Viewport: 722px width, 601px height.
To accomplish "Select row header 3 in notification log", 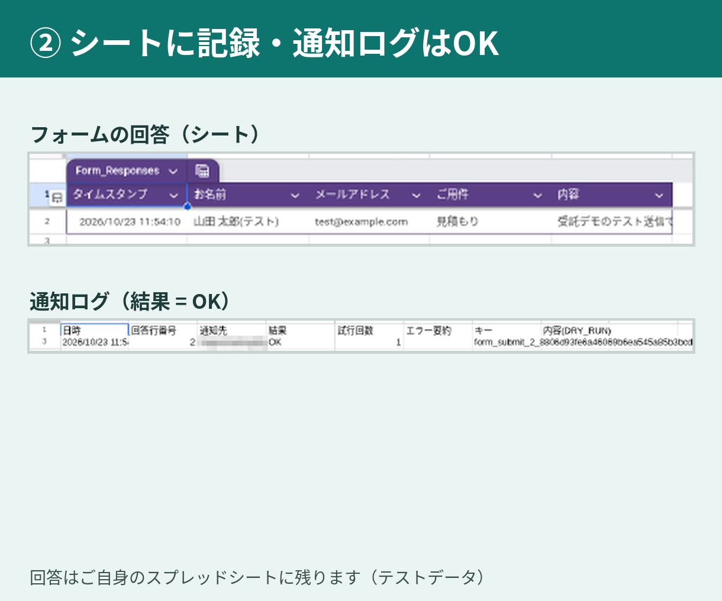I will point(44,342).
